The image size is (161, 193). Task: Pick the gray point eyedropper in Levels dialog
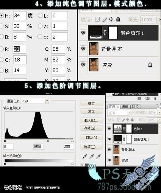[x=91, y=156]
